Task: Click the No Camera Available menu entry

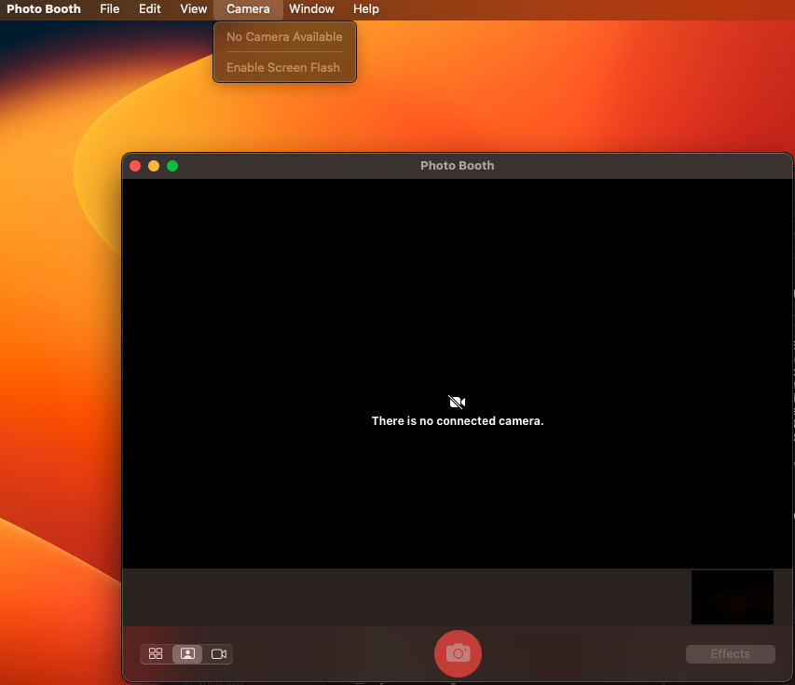Action: click(x=284, y=36)
